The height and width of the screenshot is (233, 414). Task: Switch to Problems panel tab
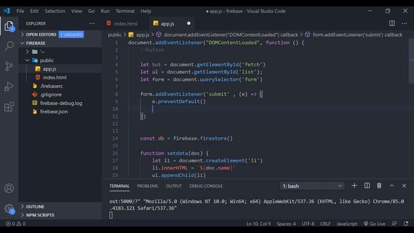point(147,186)
